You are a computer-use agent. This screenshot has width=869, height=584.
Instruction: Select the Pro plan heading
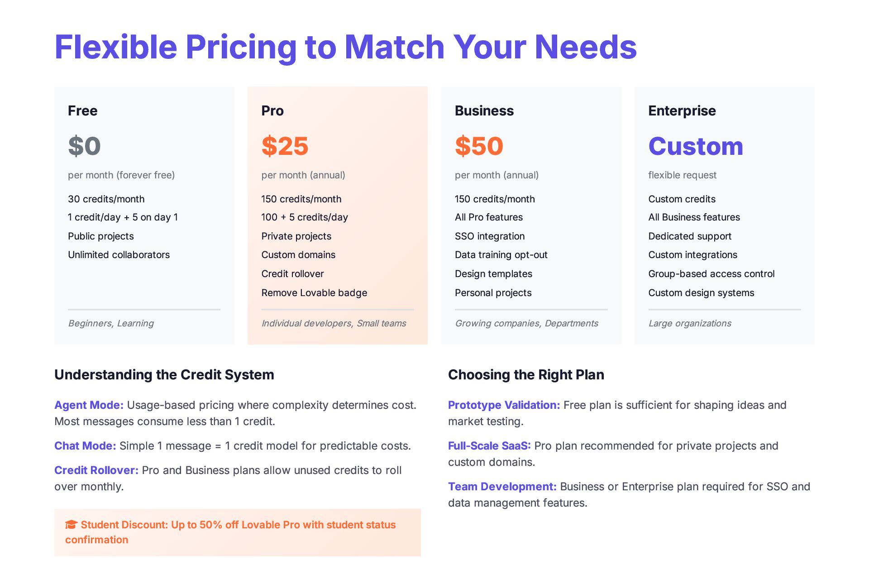(x=272, y=111)
